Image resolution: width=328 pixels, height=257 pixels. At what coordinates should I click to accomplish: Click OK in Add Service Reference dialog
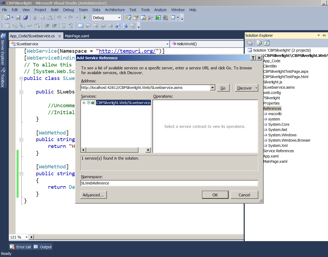click(x=215, y=195)
